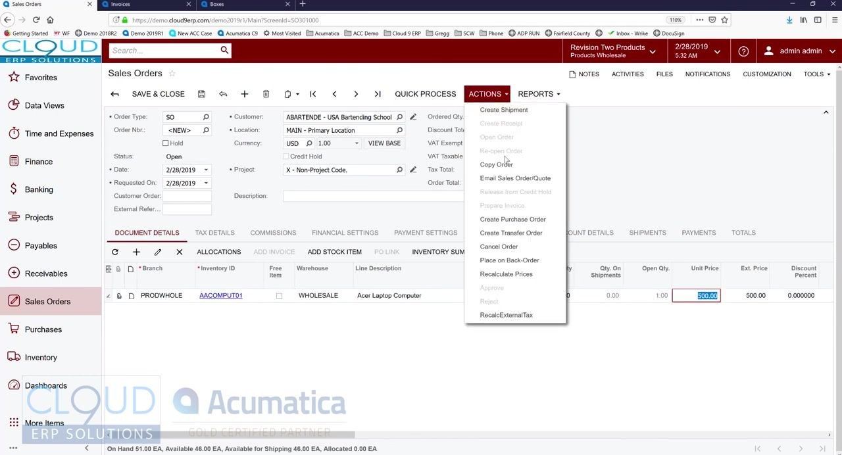
Task: Choose Create Shipment from Actions menu
Action: click(504, 110)
